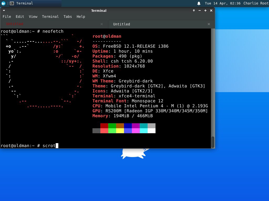The height and width of the screenshot is (201, 269).
Task: Click the dark red color block
Action: (104, 126)
